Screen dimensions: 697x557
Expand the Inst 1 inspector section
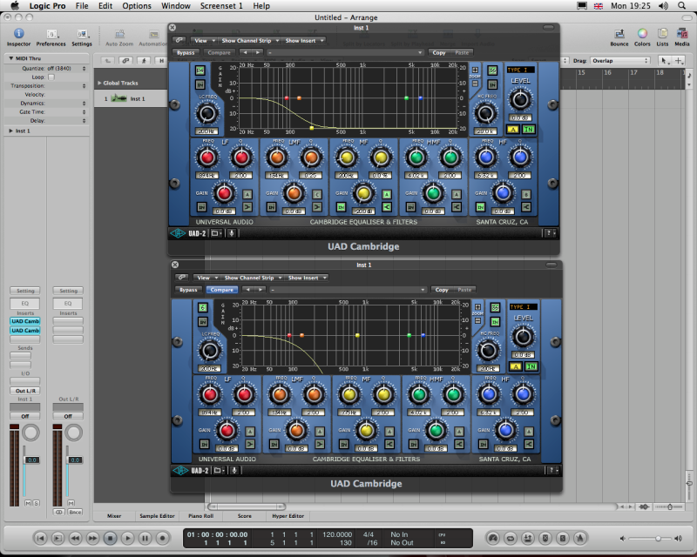pos(10,131)
